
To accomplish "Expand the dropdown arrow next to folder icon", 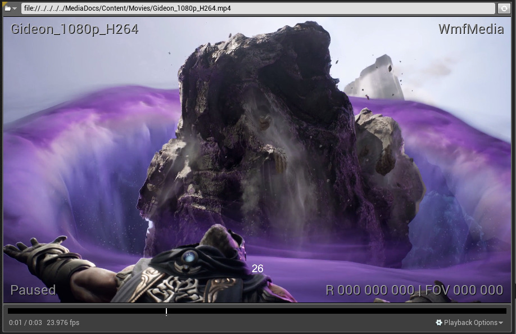I will click(x=15, y=8).
